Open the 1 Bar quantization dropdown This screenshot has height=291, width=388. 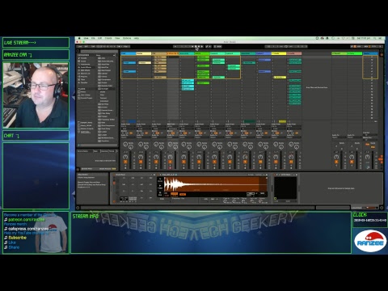coord(126,47)
